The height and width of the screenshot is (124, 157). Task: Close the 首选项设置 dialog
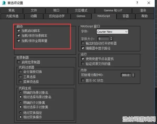[x=149, y=3]
